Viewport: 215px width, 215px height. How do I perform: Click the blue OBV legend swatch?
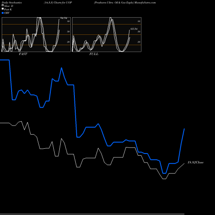point(3,13)
